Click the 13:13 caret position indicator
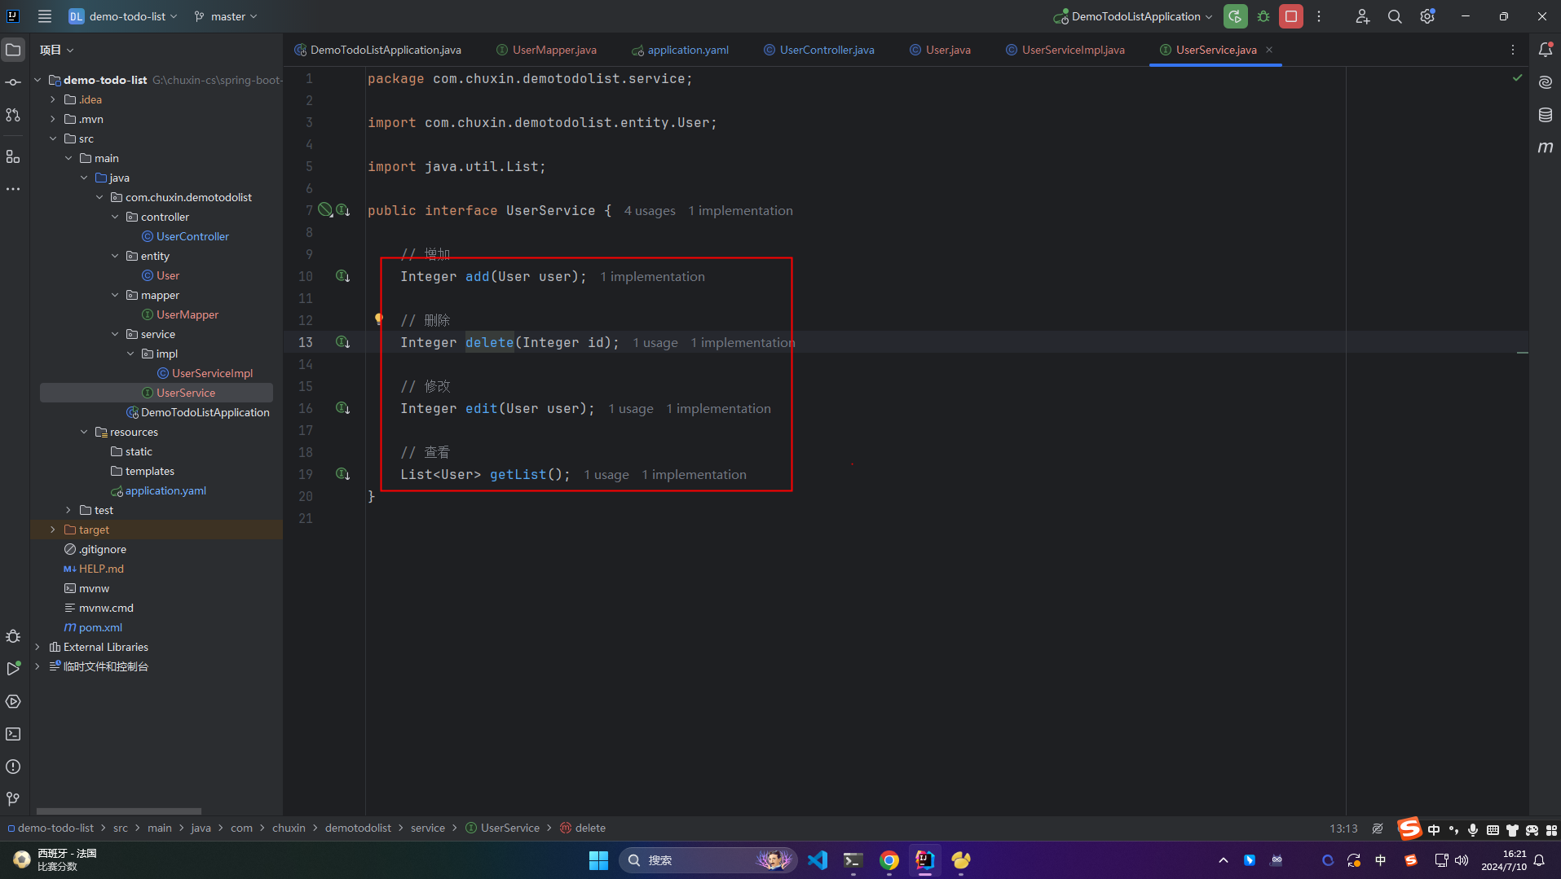Image resolution: width=1561 pixels, height=879 pixels. [1343, 828]
